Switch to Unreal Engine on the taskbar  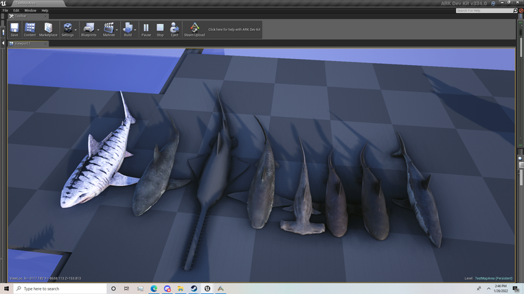coord(207,289)
